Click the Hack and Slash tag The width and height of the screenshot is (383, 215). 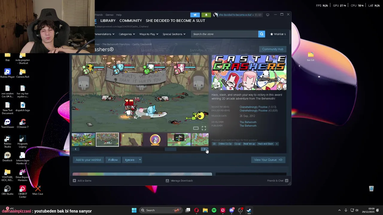pyautogui.click(x=265, y=144)
